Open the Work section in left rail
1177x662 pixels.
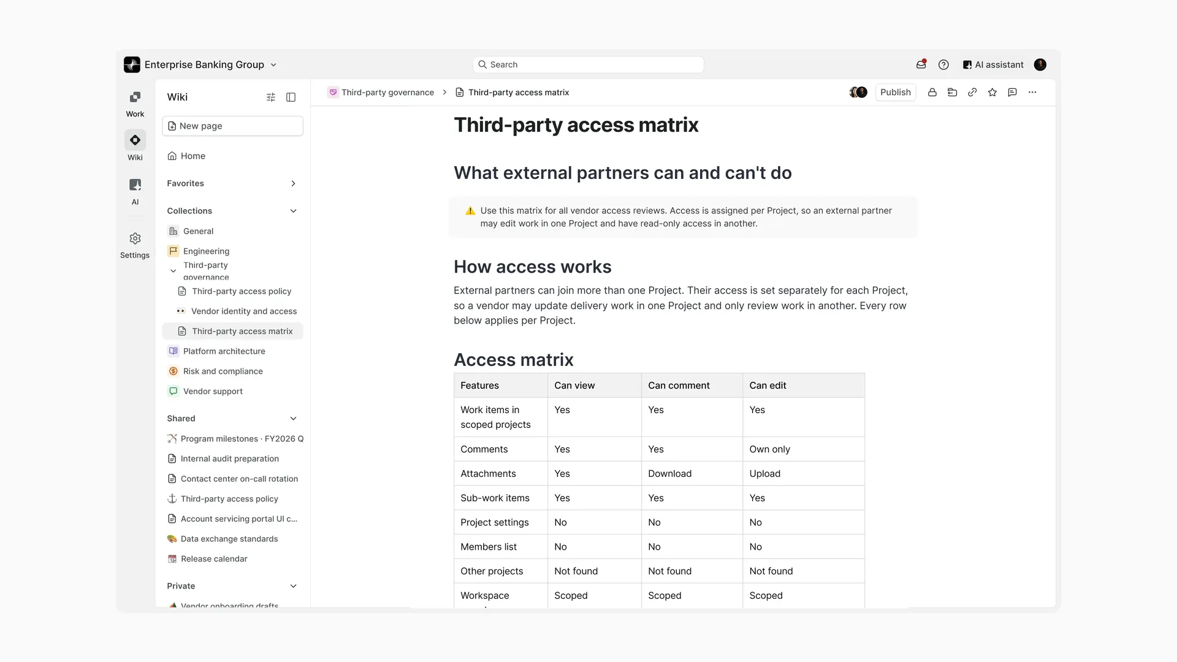pyautogui.click(x=135, y=104)
